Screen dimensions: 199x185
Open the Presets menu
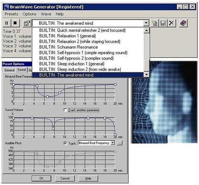pyautogui.click(x=11, y=14)
